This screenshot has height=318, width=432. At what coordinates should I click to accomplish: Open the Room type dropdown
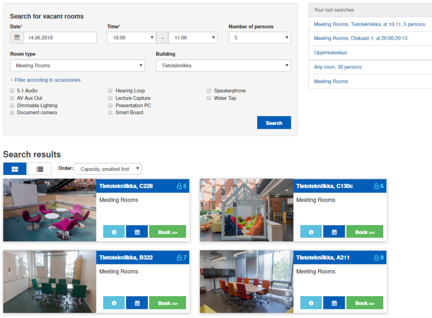pos(77,66)
